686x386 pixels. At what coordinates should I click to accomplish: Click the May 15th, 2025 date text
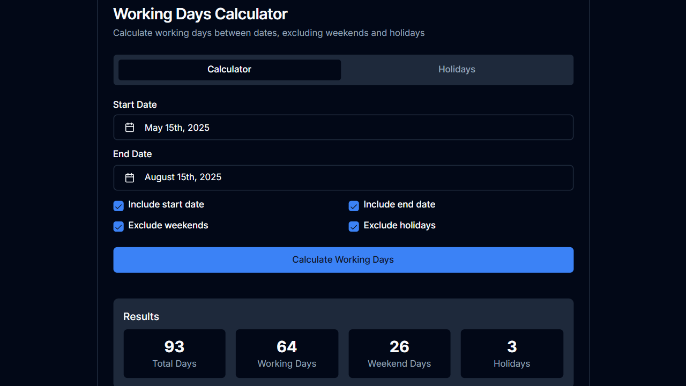click(x=177, y=128)
